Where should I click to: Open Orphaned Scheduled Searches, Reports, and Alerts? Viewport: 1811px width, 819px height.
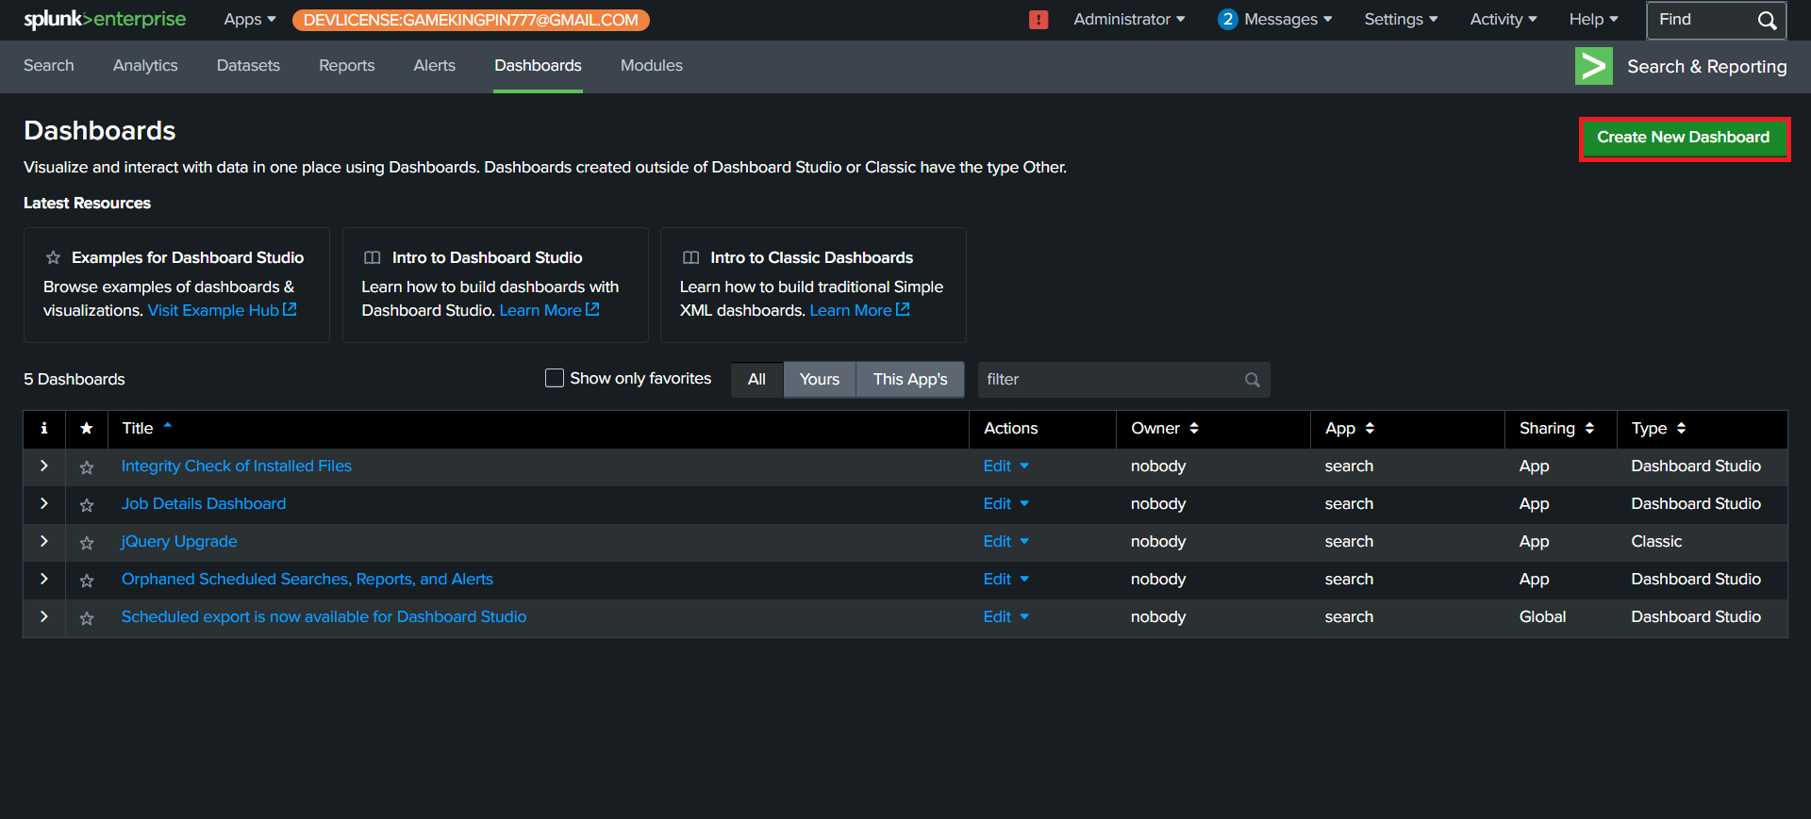coord(307,579)
